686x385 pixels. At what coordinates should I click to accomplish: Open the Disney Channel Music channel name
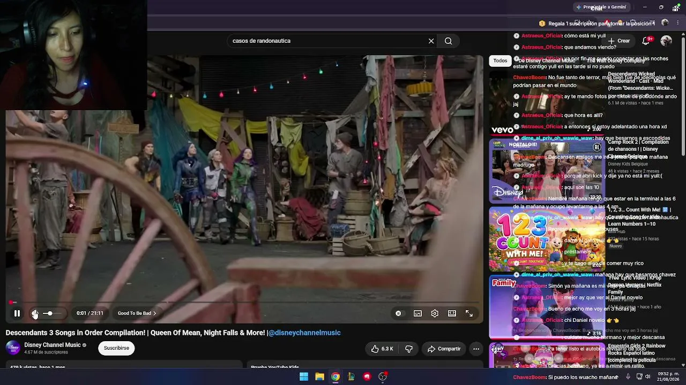[53, 345]
